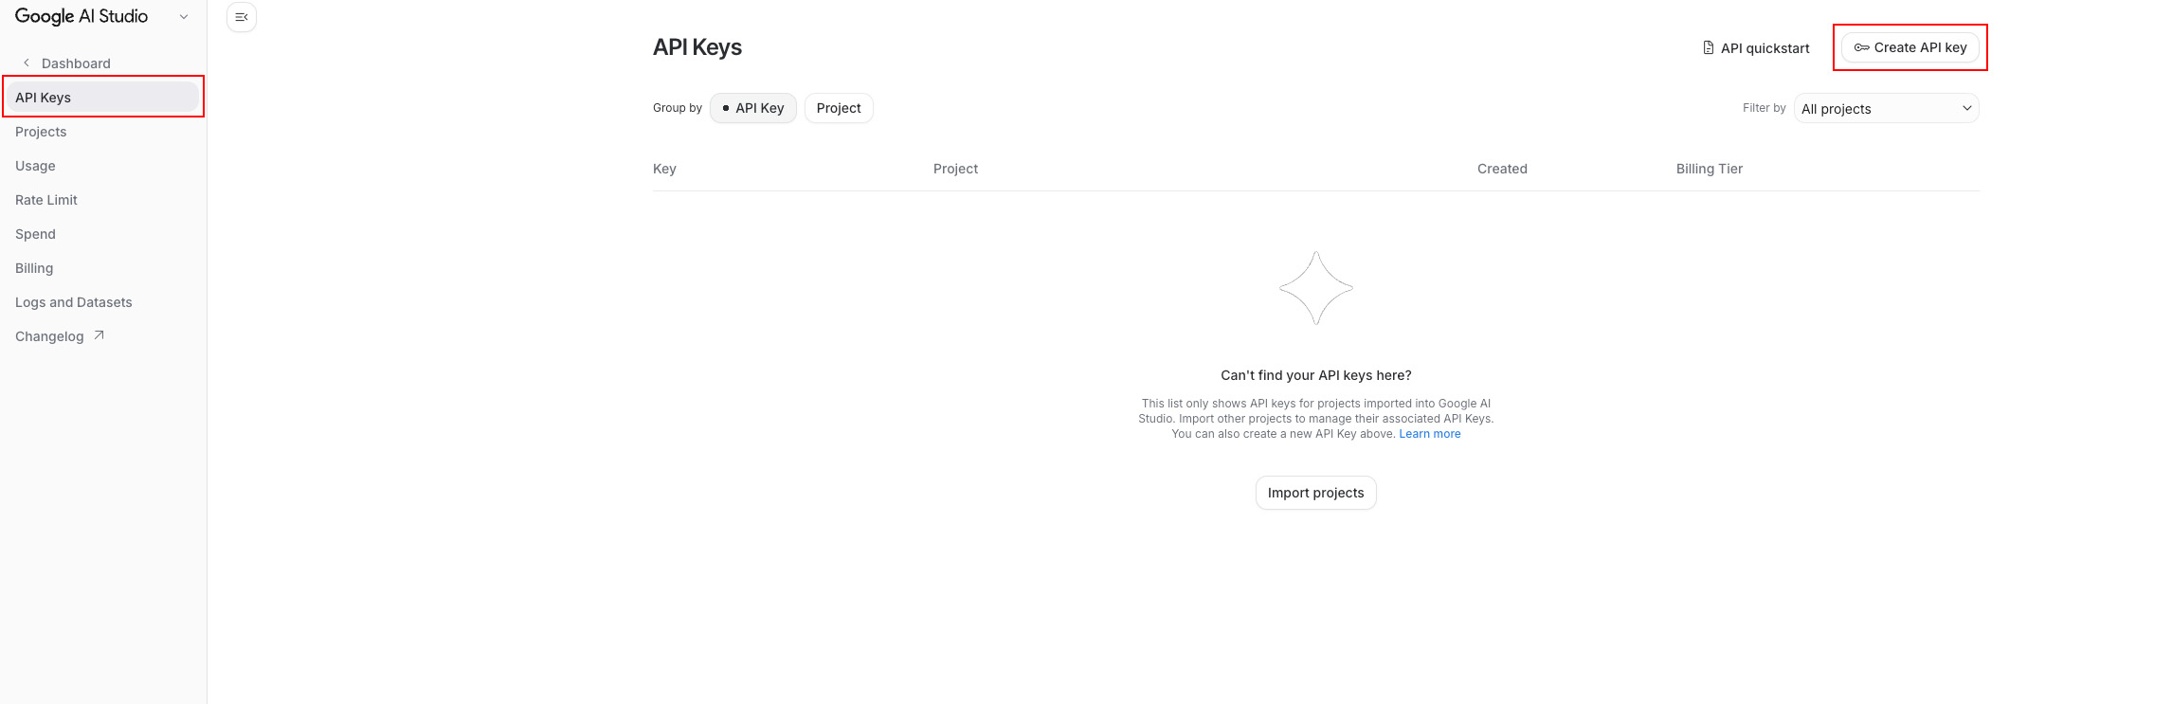
Task: Click the Dashboard back arrow icon
Action: click(27, 63)
